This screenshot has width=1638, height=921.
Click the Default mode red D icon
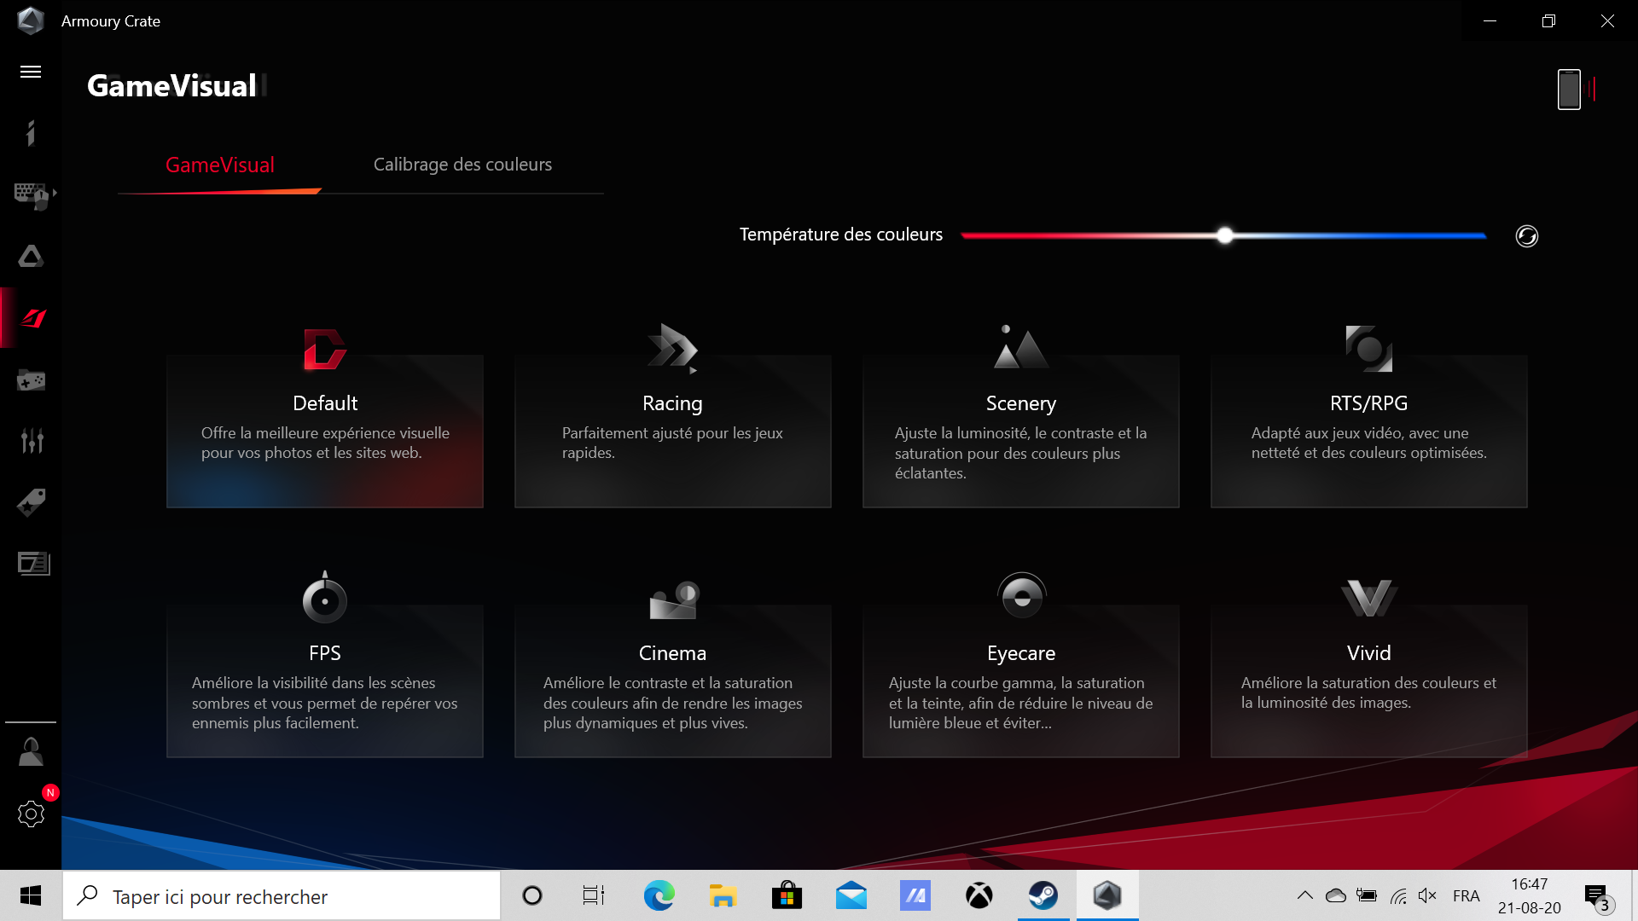coord(324,349)
